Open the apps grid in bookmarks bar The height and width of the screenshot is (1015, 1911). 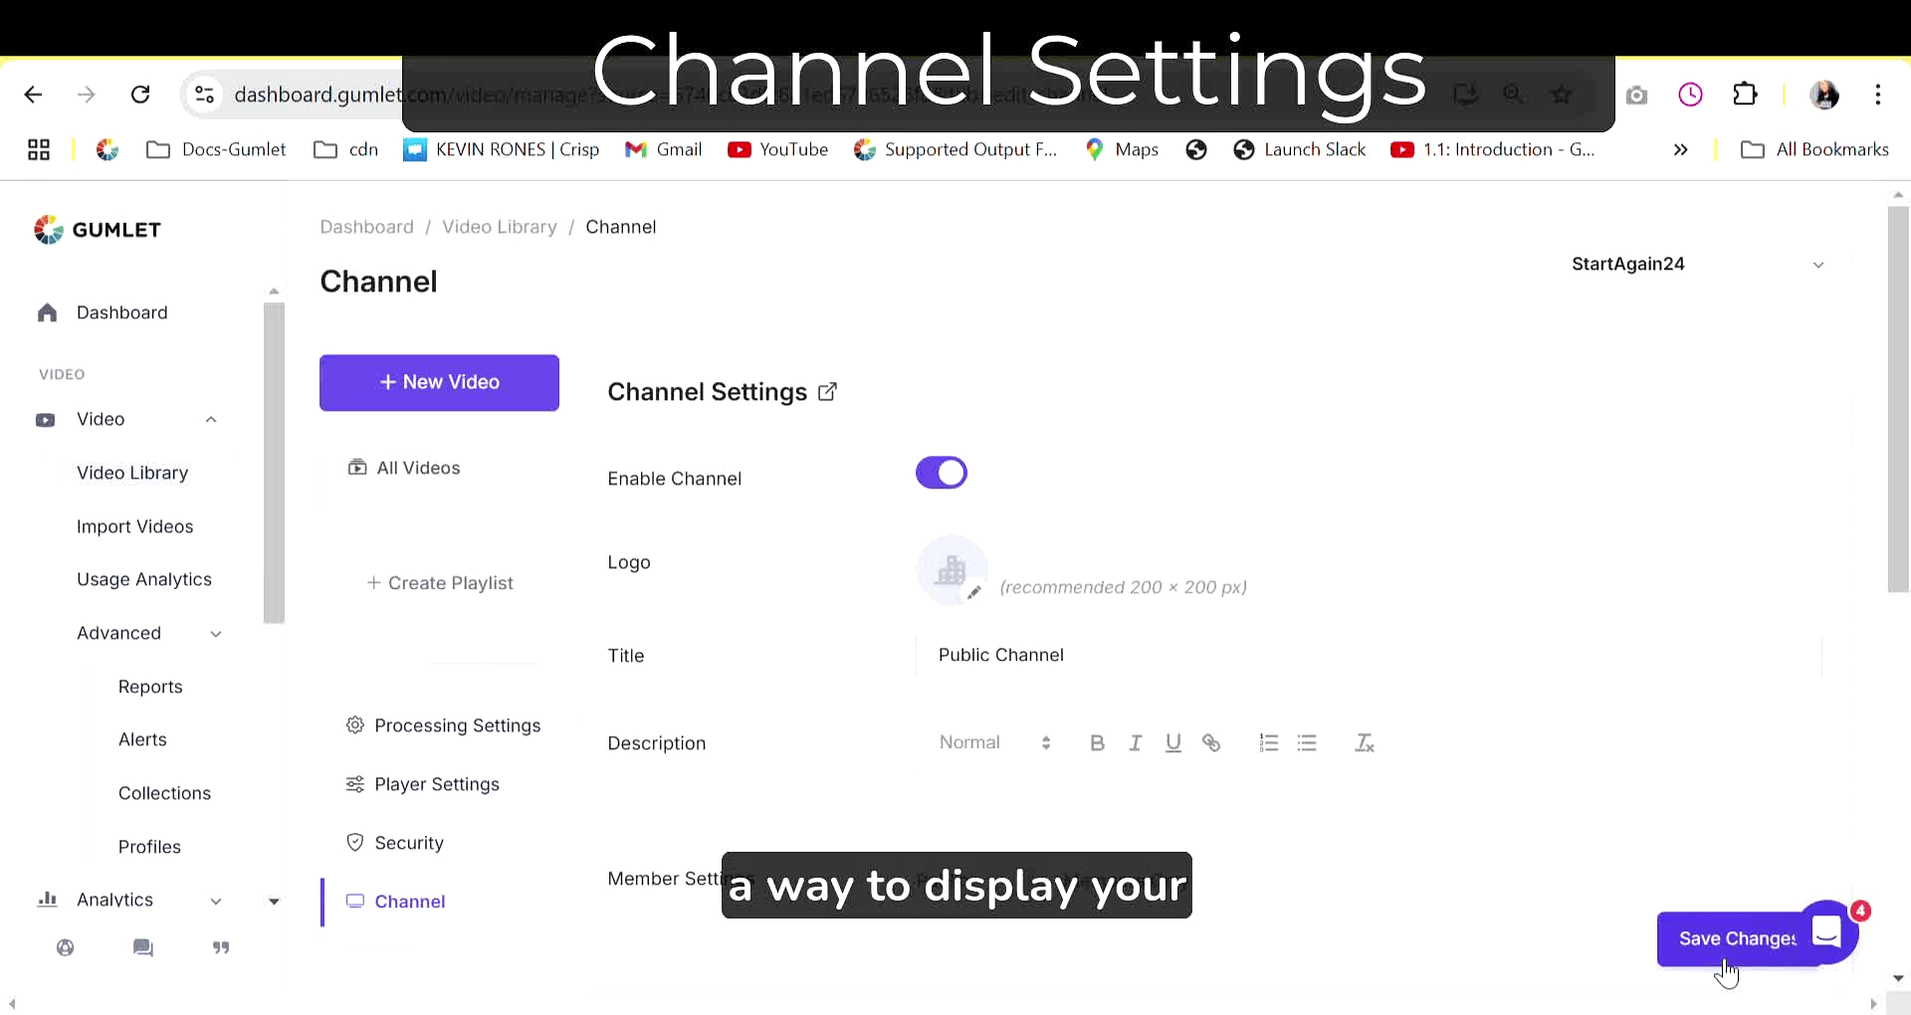pyautogui.click(x=39, y=149)
